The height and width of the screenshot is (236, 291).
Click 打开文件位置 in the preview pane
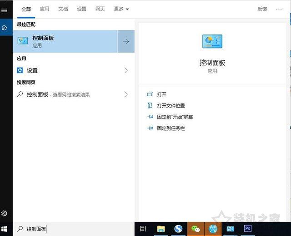[x=171, y=106]
